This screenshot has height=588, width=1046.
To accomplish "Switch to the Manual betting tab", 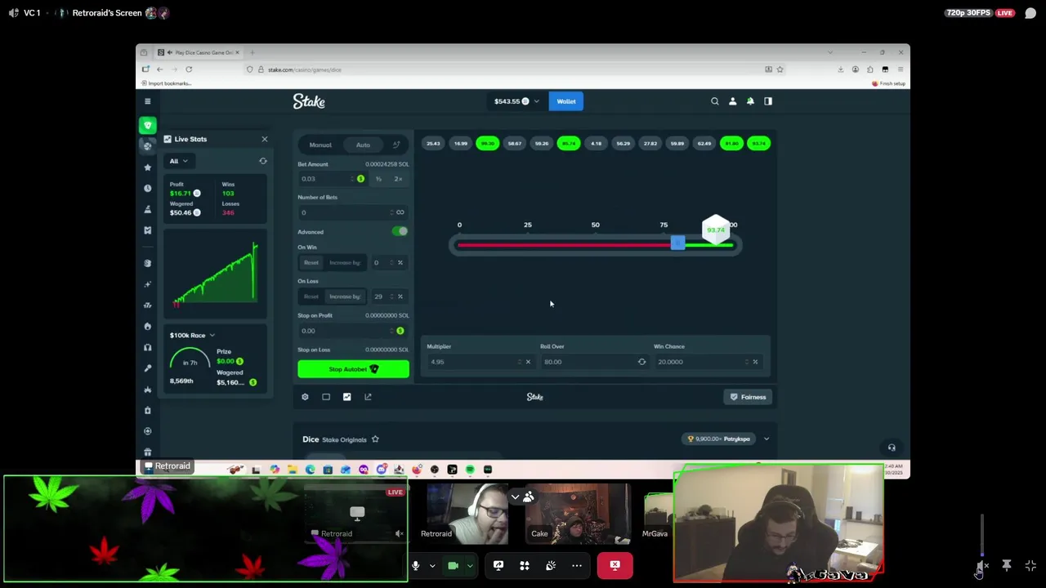I will [x=320, y=145].
